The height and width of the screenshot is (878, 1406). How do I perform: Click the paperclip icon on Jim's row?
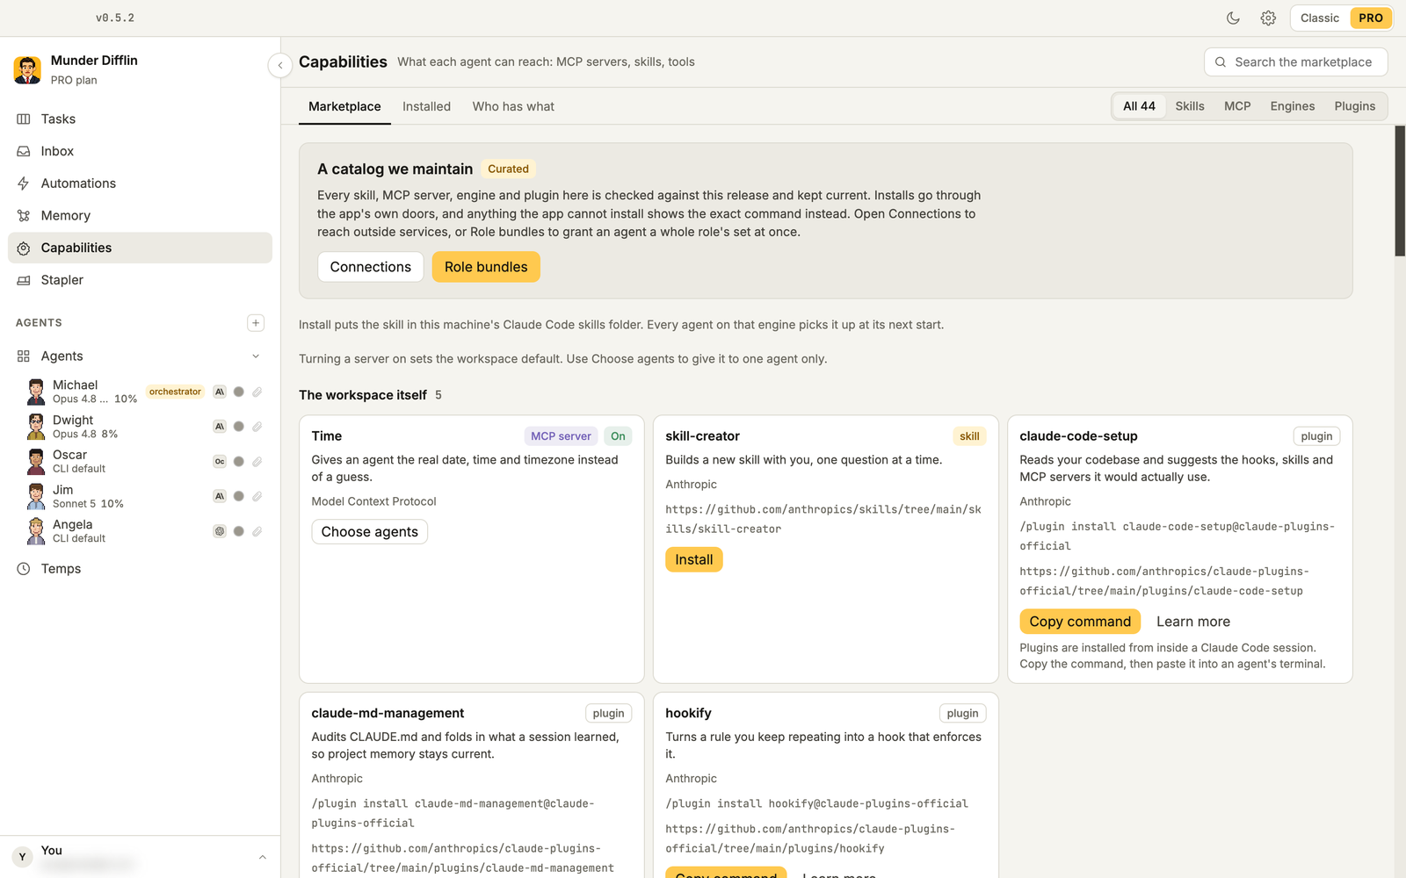click(x=257, y=497)
